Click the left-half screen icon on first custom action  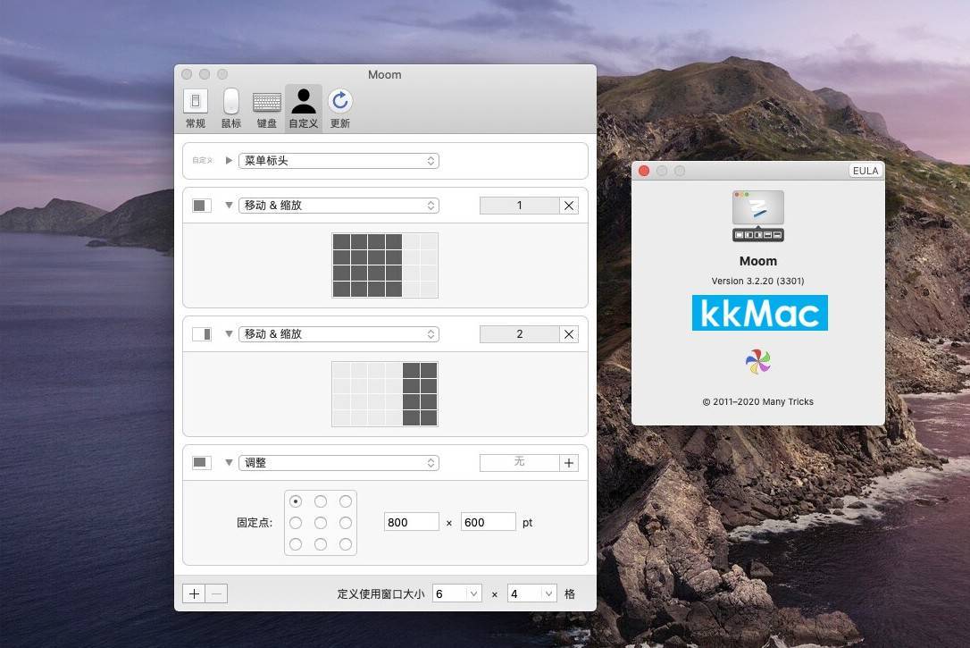201,205
